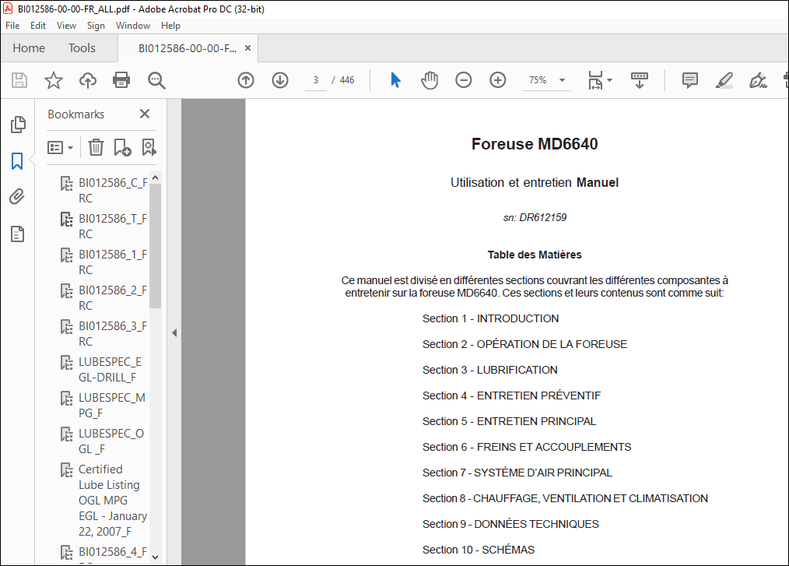Click the read mode keyboard icon
The width and height of the screenshot is (789, 566).
[x=640, y=80]
